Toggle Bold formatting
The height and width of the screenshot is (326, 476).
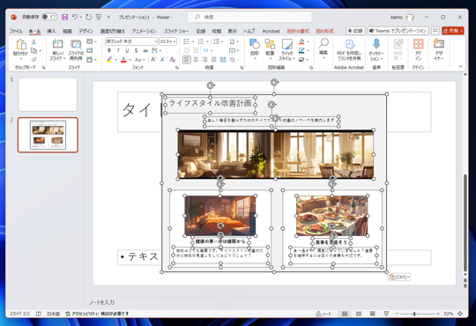109,50
